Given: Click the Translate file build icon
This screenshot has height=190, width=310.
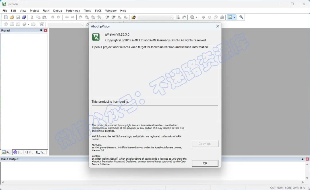Looking at the screenshot, I should pos(6,24).
